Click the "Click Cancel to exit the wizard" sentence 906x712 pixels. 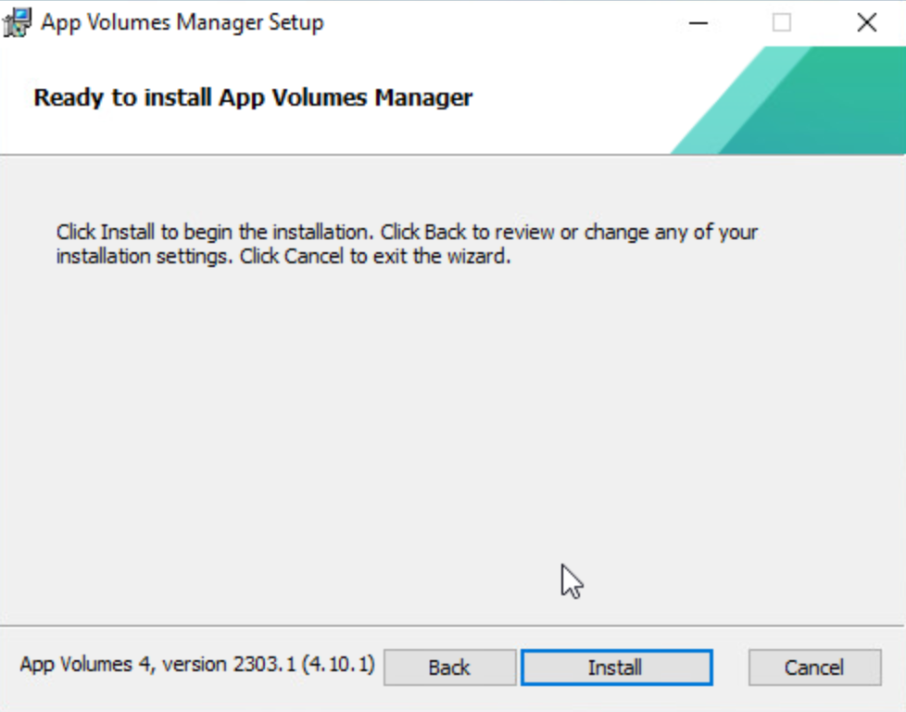tap(375, 257)
